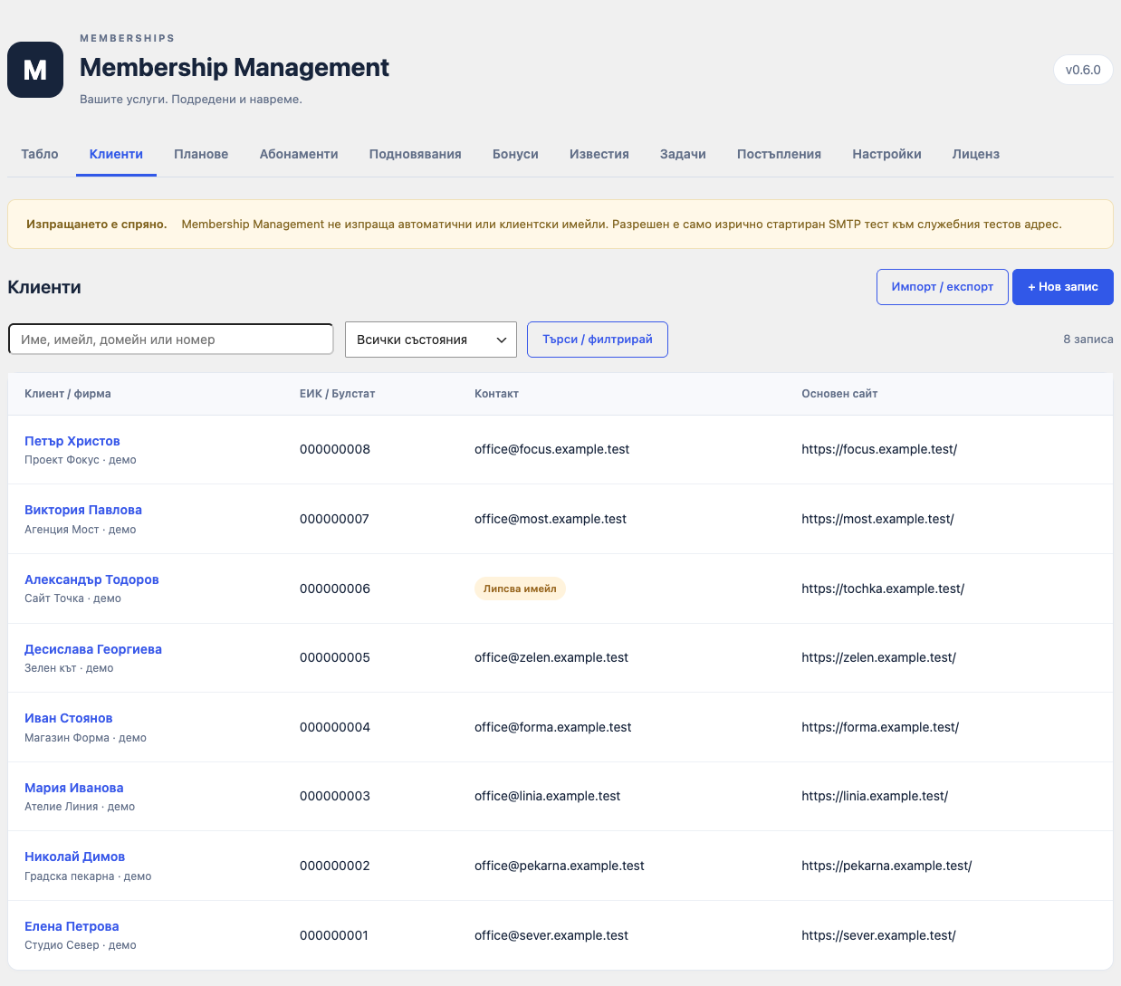Open Импорт / експорт

click(943, 287)
